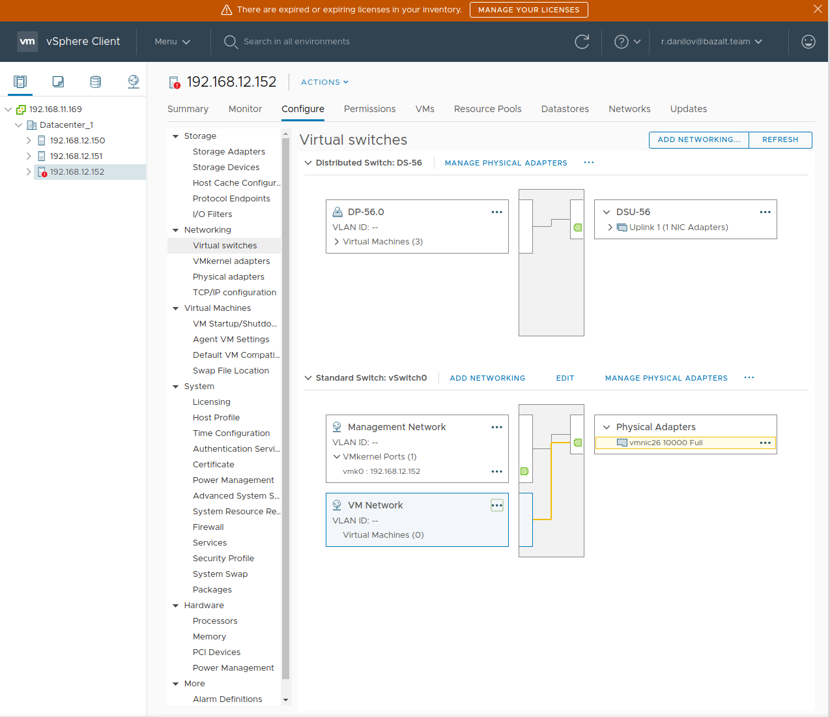Viewport: 830px width, 717px height.
Task: Select vmk0 : 192.168.12.152 port
Action: coord(381,471)
